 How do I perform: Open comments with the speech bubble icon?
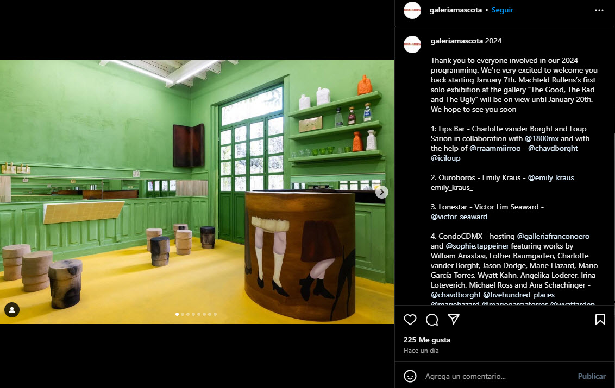(x=432, y=320)
